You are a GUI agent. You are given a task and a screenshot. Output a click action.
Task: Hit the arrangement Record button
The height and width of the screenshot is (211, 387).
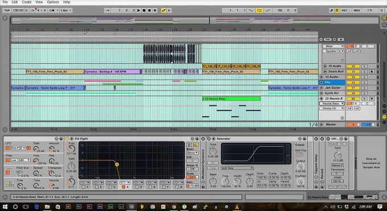(x=149, y=10)
